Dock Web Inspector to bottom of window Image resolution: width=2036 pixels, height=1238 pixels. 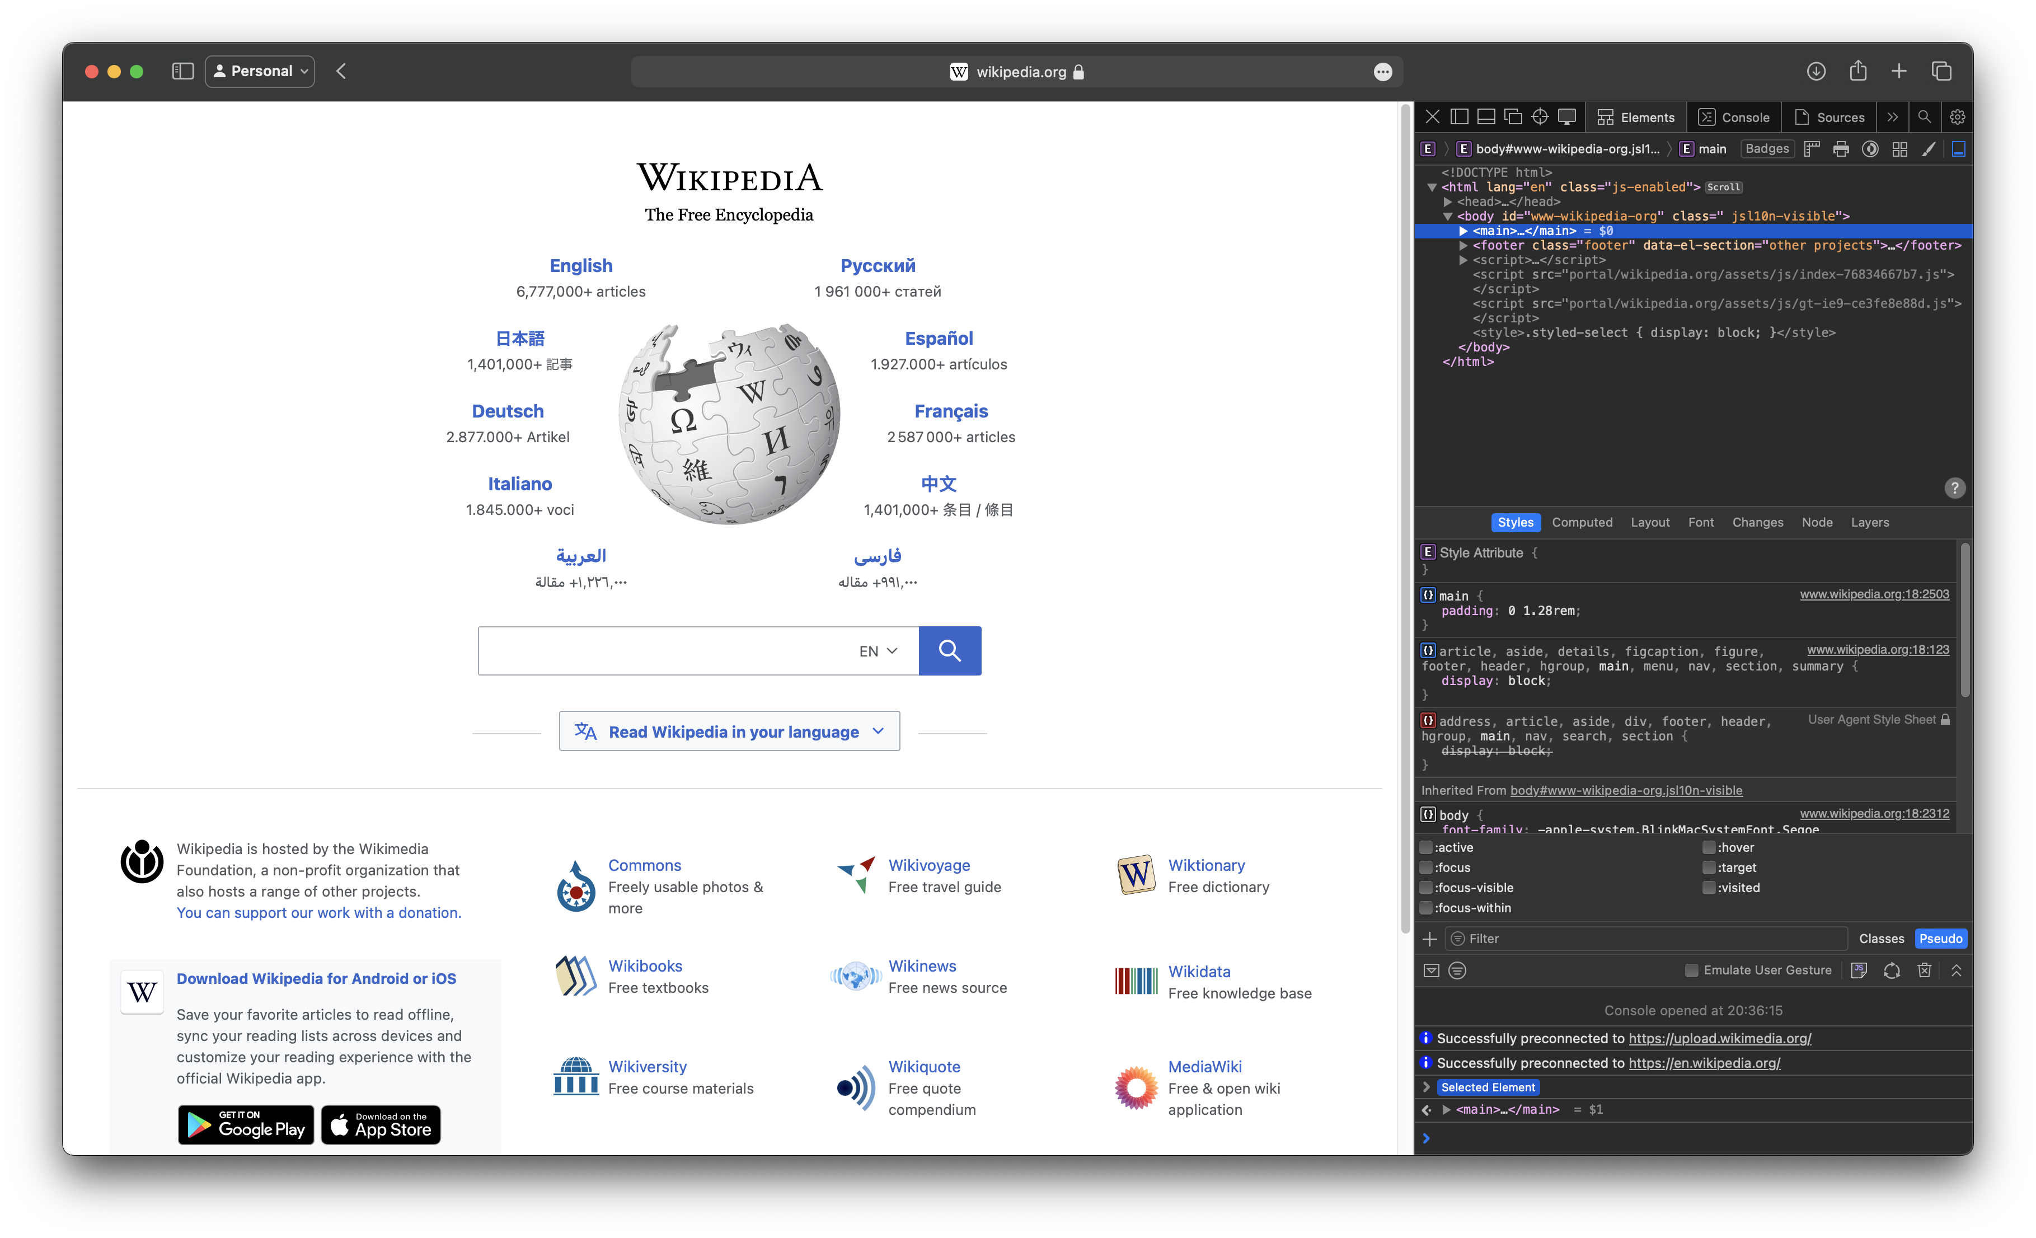coord(1486,116)
